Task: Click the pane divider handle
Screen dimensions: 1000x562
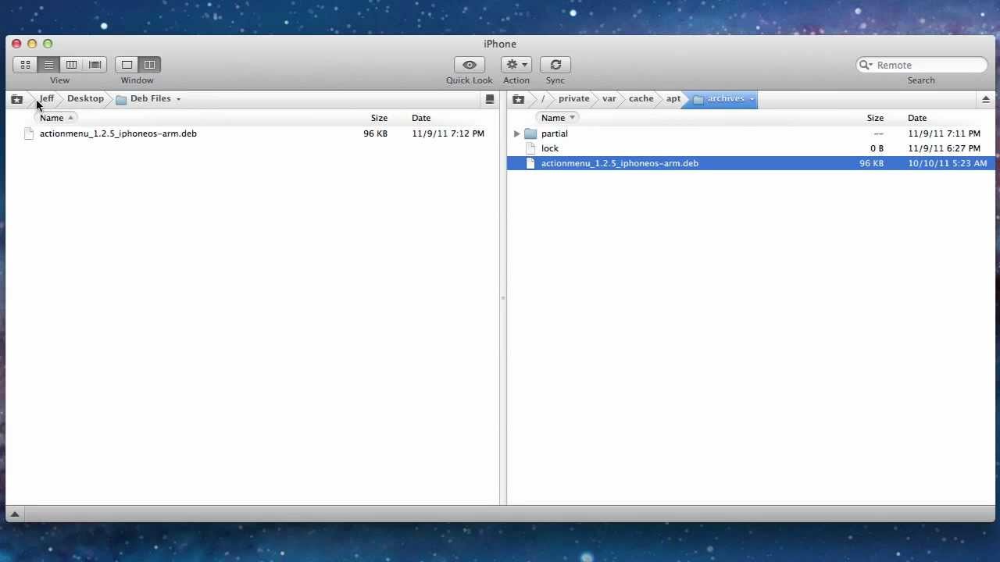Action: (503, 297)
